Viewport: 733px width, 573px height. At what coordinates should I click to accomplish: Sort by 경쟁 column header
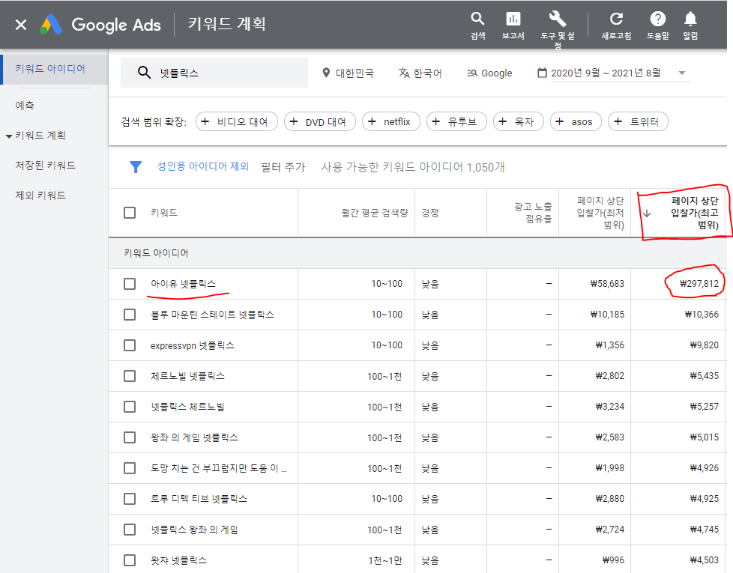(430, 213)
